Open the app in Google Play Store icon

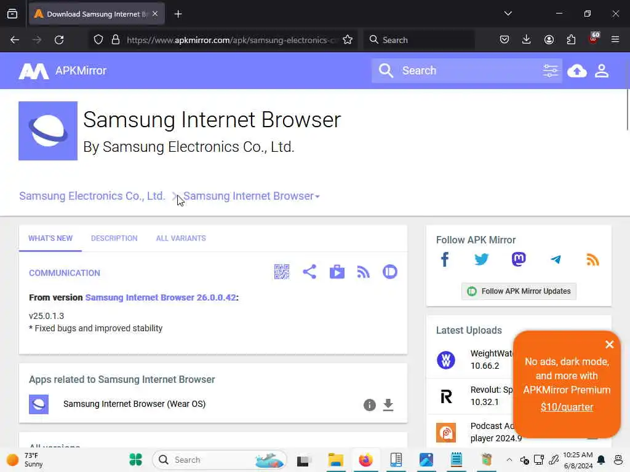[x=337, y=272]
